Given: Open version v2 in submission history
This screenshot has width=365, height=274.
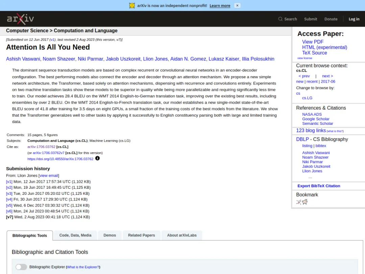Looking at the screenshot, I should click(9, 187).
